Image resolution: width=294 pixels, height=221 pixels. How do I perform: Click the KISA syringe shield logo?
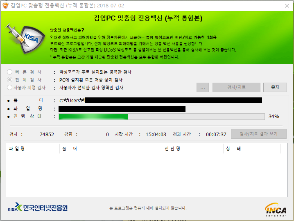click(x=25, y=38)
